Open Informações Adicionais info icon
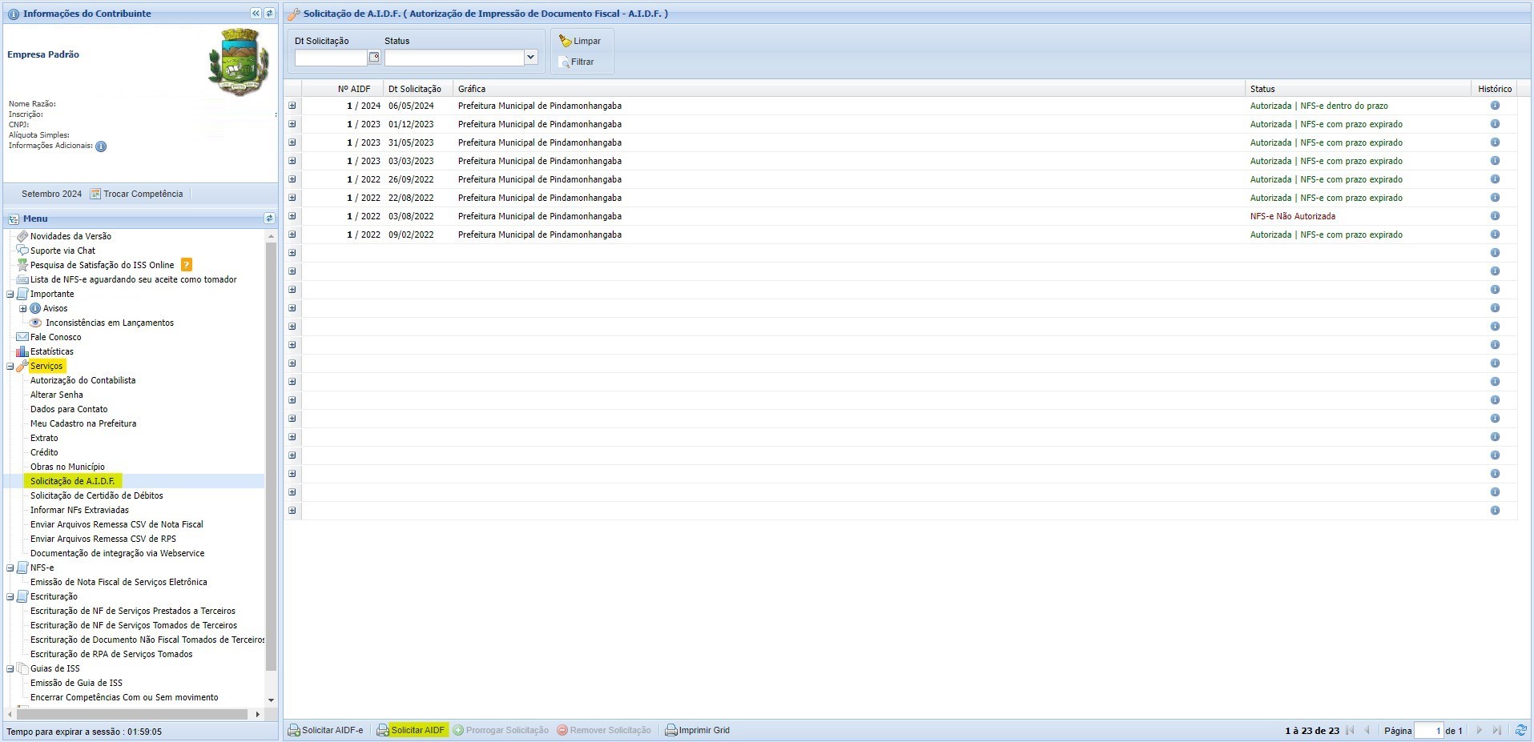Viewport: 1534px width, 742px height. point(101,146)
